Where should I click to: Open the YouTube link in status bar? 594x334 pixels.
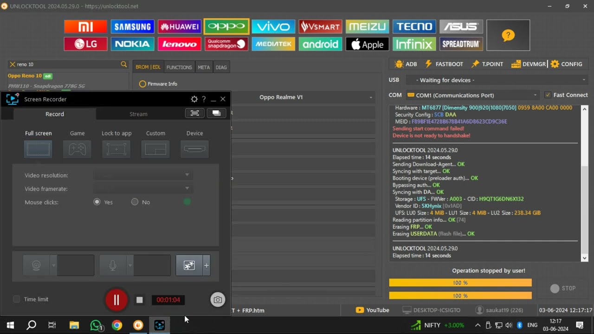click(x=372, y=310)
